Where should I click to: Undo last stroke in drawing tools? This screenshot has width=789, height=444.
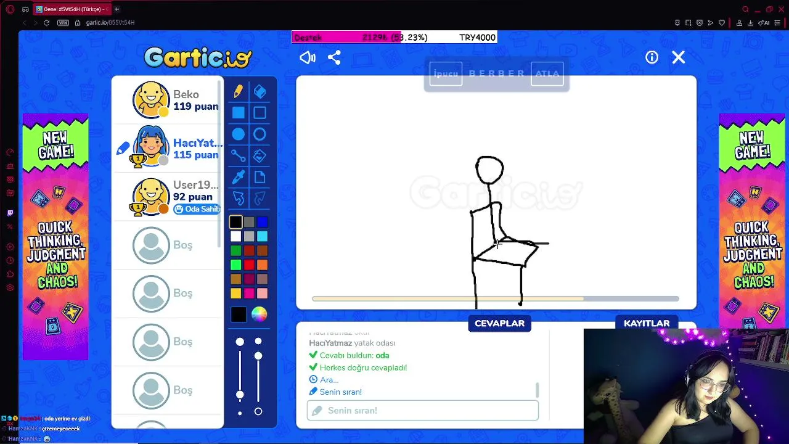(239, 198)
